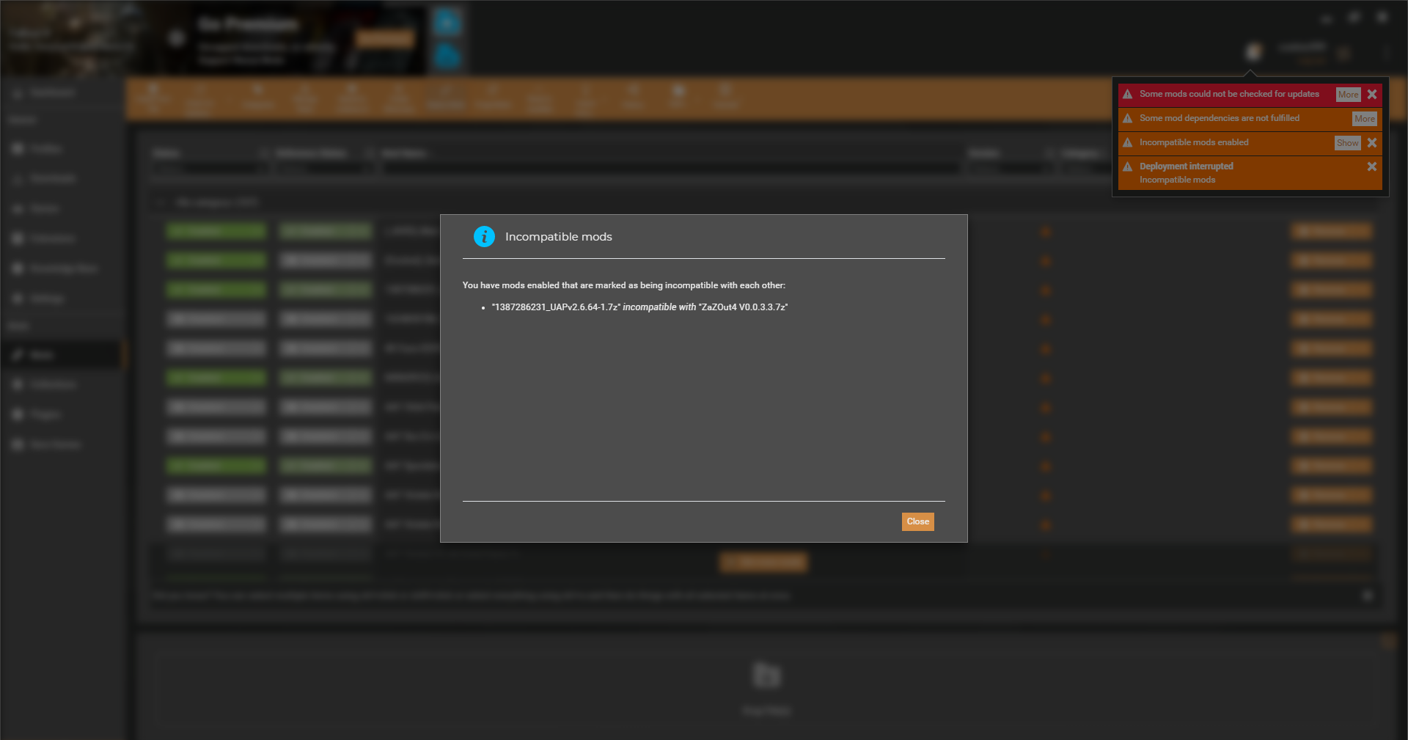1408x740 pixels.
Task: Click the warning icon on 'Incompatible mods enabled'
Action: coord(1127,142)
